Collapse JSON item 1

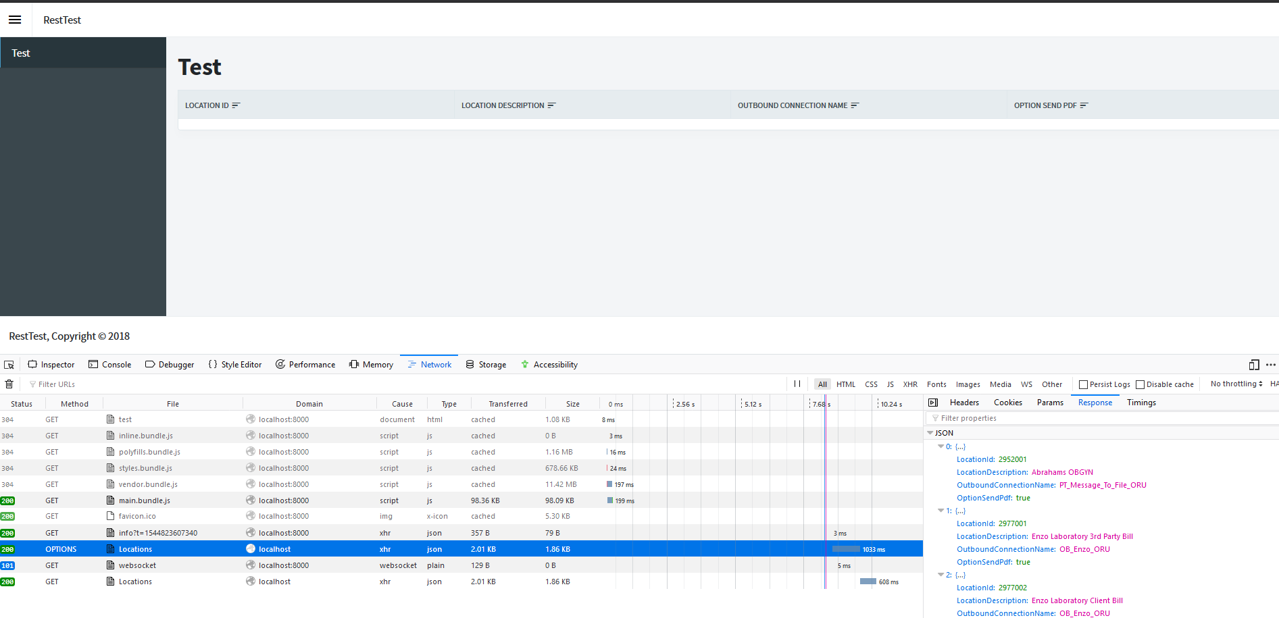tap(941, 511)
